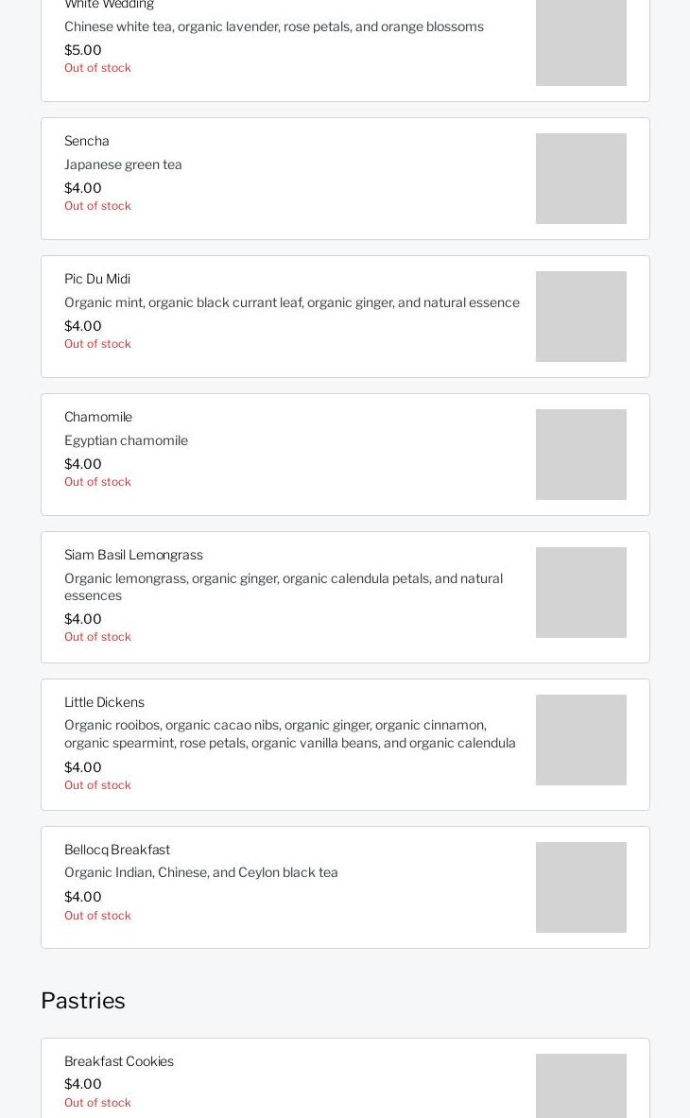
Task: Click the Pastries section heading
Action: click(x=83, y=1001)
